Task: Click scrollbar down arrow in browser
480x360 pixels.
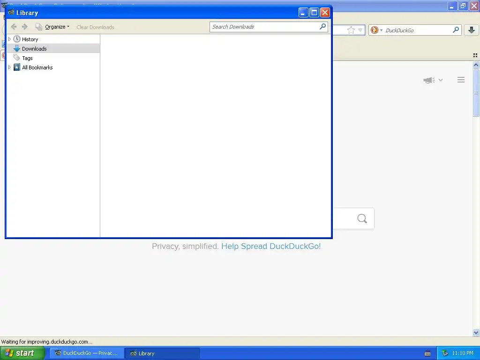Action: pos(476,332)
